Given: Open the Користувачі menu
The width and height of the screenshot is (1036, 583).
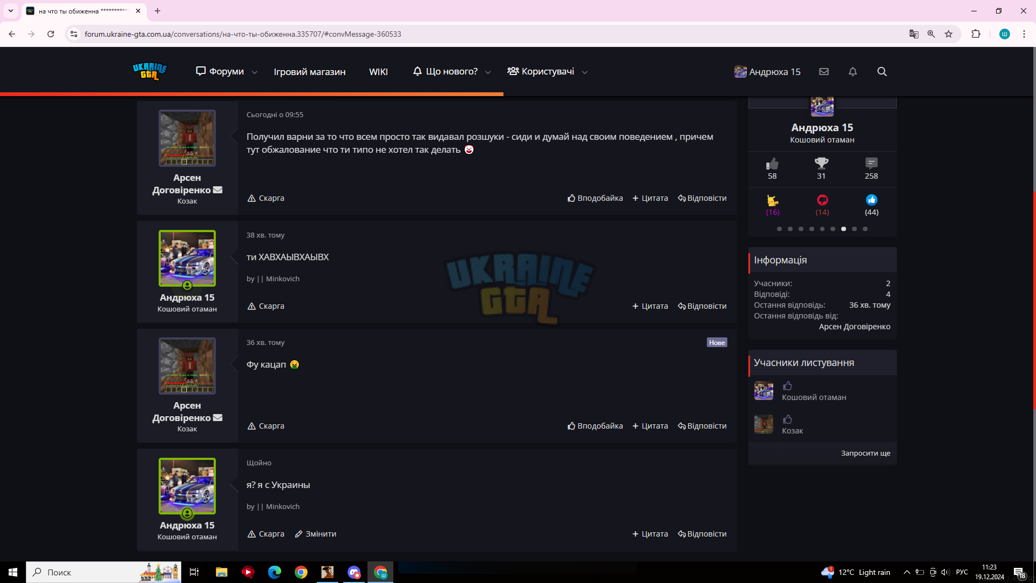Looking at the screenshot, I should pos(541,71).
